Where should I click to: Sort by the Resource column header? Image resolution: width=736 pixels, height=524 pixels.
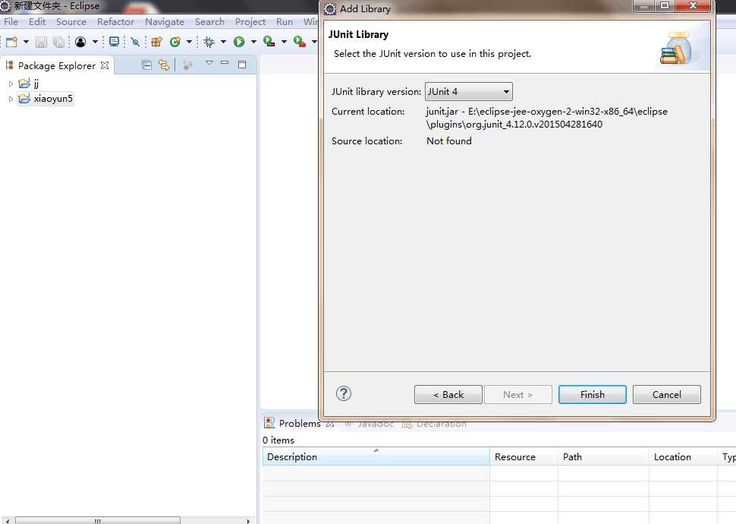point(524,457)
